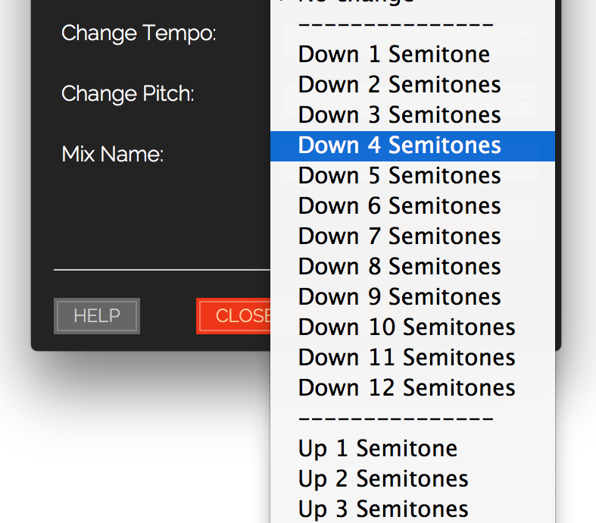Select Up 2 Semitones entry
The height and width of the screenshot is (523, 596).
(383, 479)
